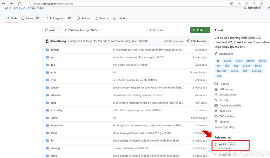270x158 pixels.
Task: Click Report repository link
Action: click(225, 127)
